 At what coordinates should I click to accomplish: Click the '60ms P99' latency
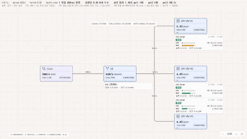coord(181,30)
